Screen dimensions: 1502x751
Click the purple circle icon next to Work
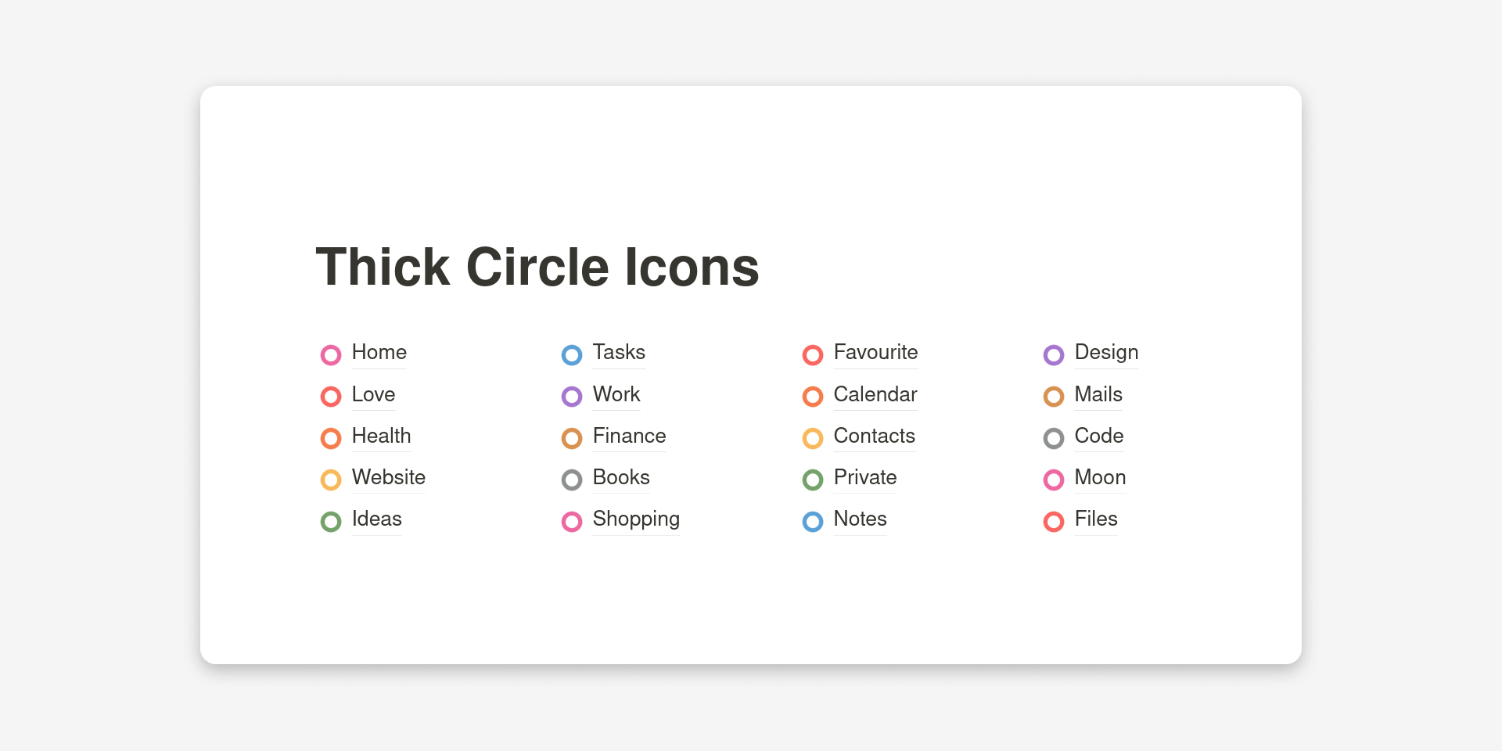point(572,397)
